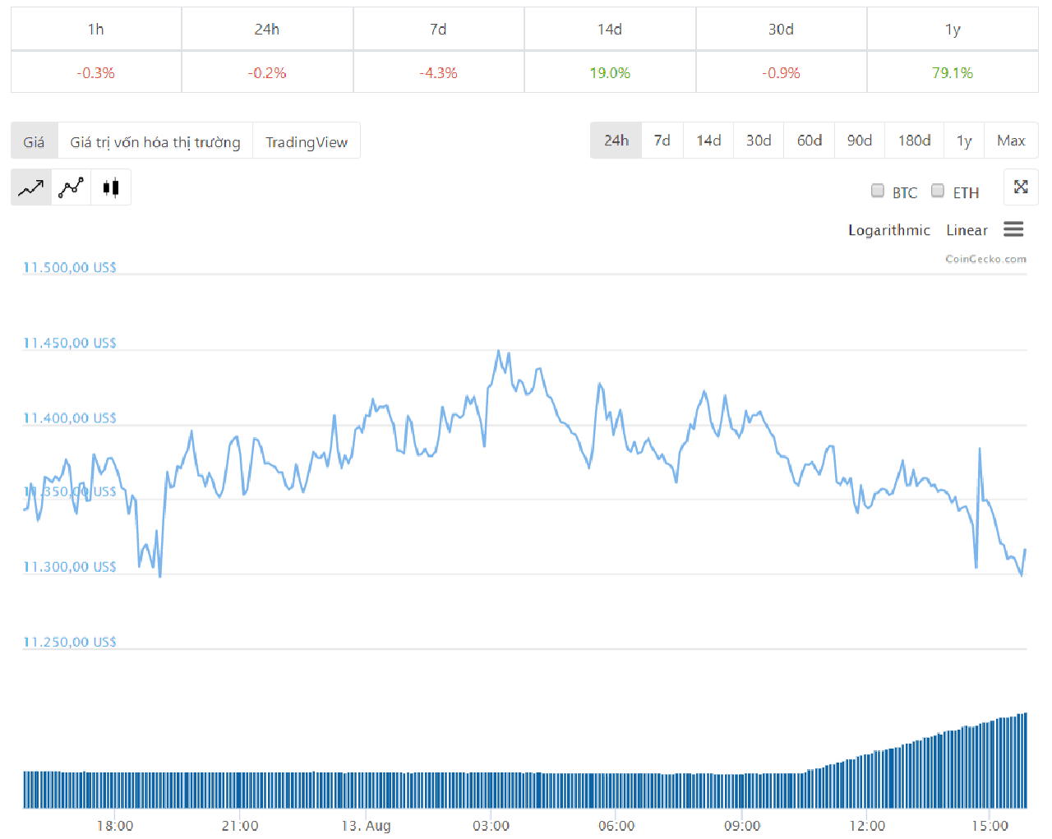Viewport: 1052px width, 839px height.
Task: Click the 18:00 time axis label
Action: 114,825
